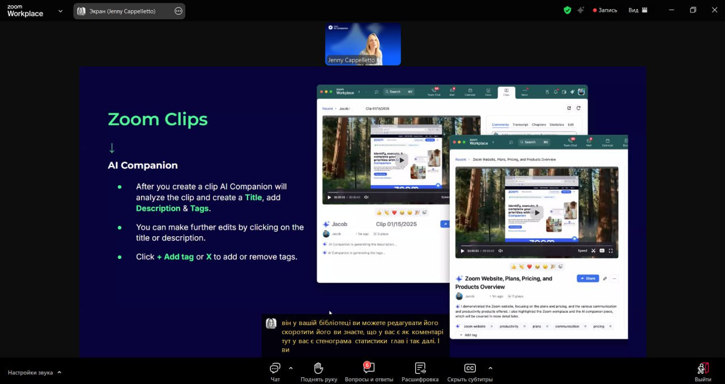Open Speed option in Products Overview player
The height and width of the screenshot is (384, 725).
pos(582,250)
